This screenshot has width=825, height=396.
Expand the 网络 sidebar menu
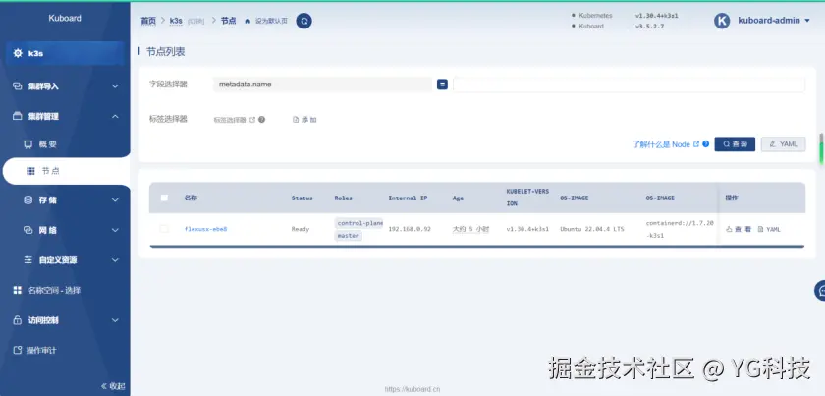(115, 230)
